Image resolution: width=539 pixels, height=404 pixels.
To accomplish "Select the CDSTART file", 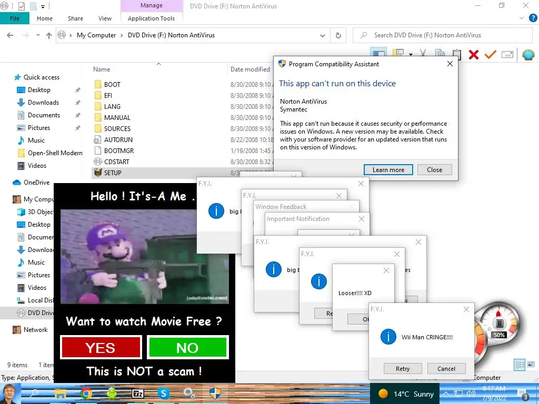I will point(116,162).
